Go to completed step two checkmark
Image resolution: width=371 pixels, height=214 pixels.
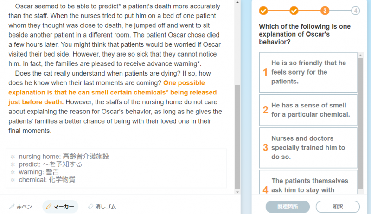294,10
